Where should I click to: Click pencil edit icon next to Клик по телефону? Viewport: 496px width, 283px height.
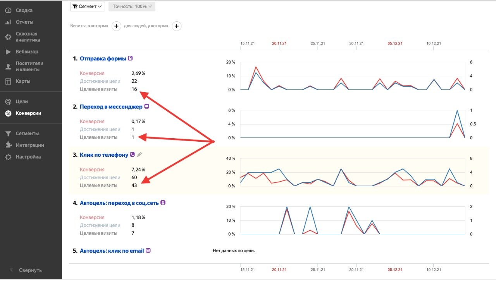pyautogui.click(x=139, y=155)
